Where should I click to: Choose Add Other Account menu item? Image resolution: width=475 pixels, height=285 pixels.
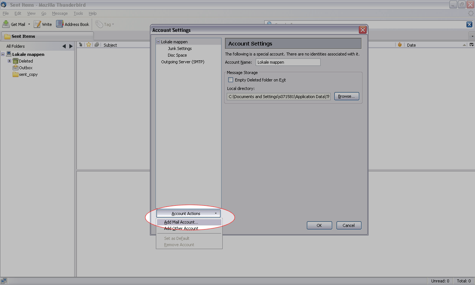tap(181, 228)
